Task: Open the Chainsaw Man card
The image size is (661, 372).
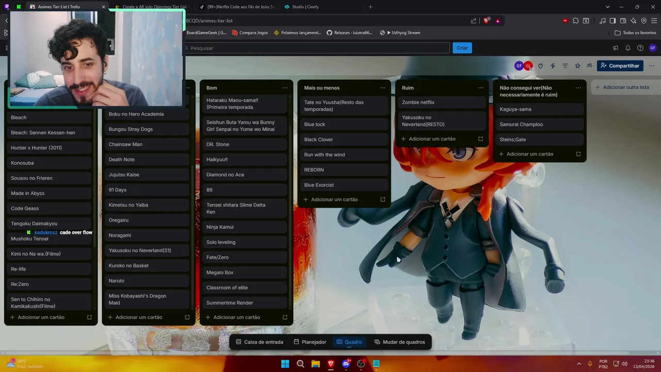Action: coord(147,144)
